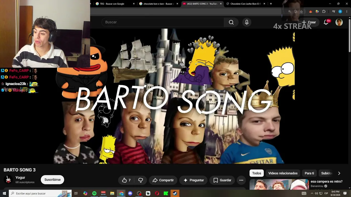Open the Windows Start menu
351x197 pixels.
click(4, 193)
